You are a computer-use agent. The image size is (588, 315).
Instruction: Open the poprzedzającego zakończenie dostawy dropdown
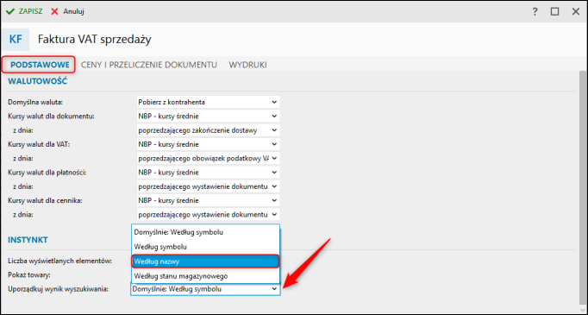pos(208,130)
